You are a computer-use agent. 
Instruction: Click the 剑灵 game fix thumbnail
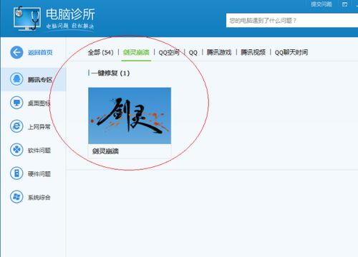click(x=130, y=116)
